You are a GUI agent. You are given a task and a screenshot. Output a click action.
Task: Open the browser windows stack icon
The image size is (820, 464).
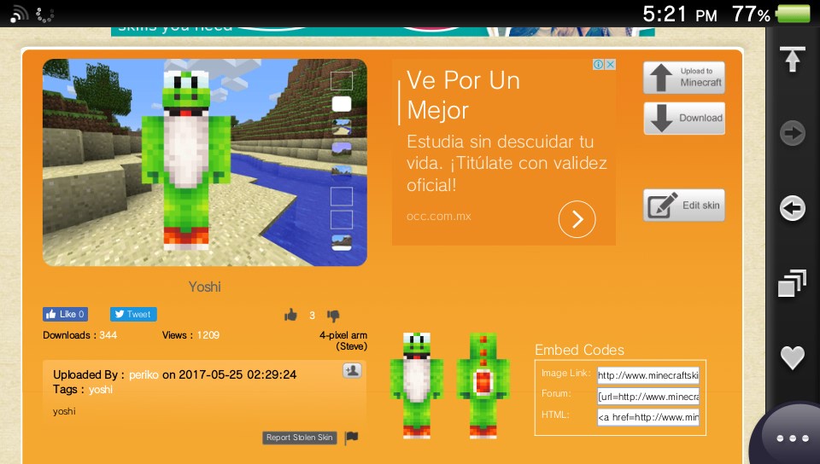792,283
